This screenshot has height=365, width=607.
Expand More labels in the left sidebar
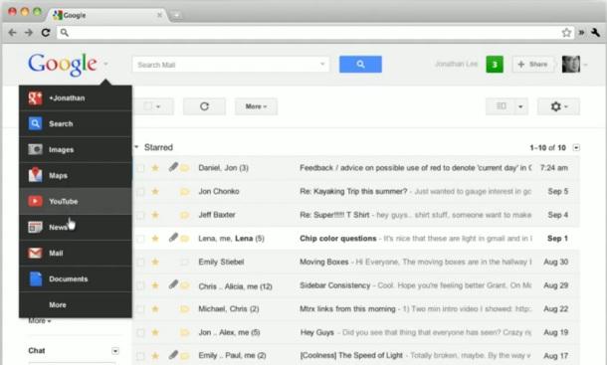(40, 321)
